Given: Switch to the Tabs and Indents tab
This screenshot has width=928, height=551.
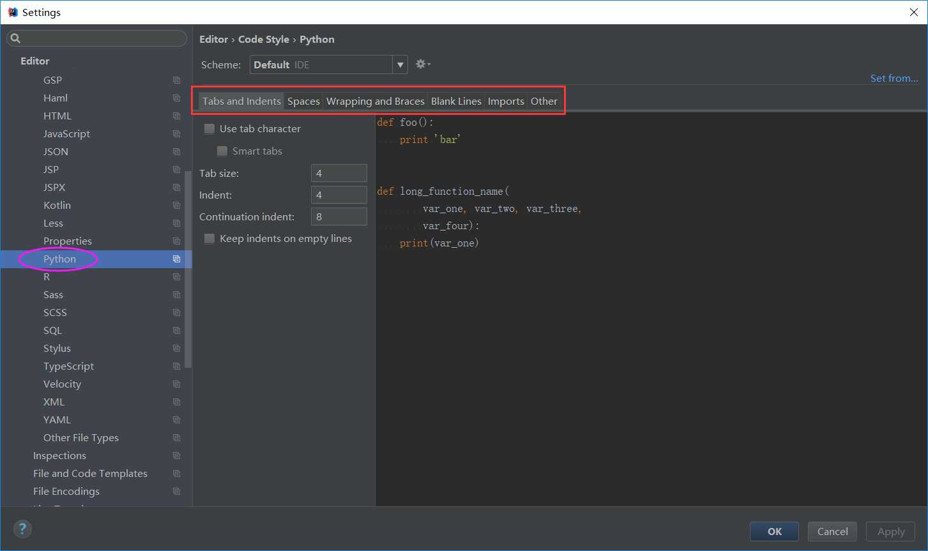Looking at the screenshot, I should [241, 101].
